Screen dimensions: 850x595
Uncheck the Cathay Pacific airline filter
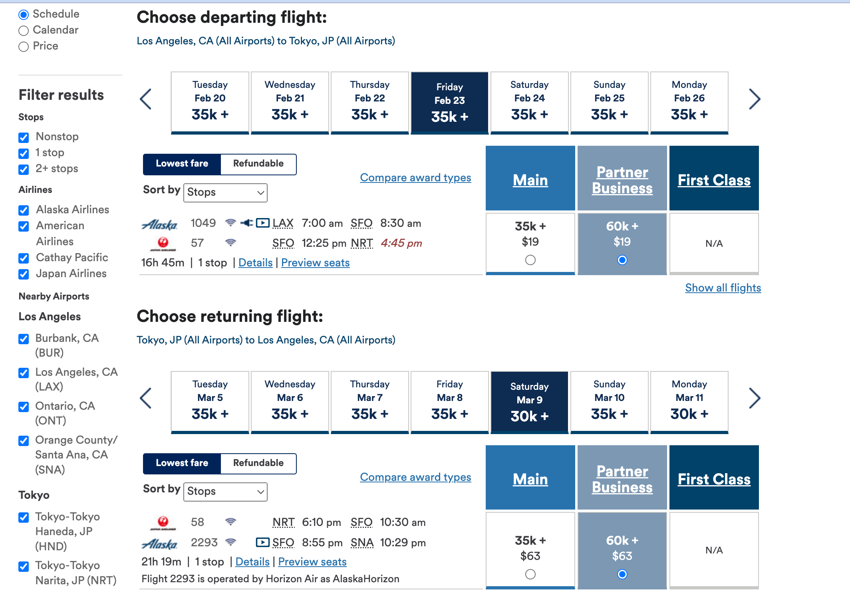point(24,258)
